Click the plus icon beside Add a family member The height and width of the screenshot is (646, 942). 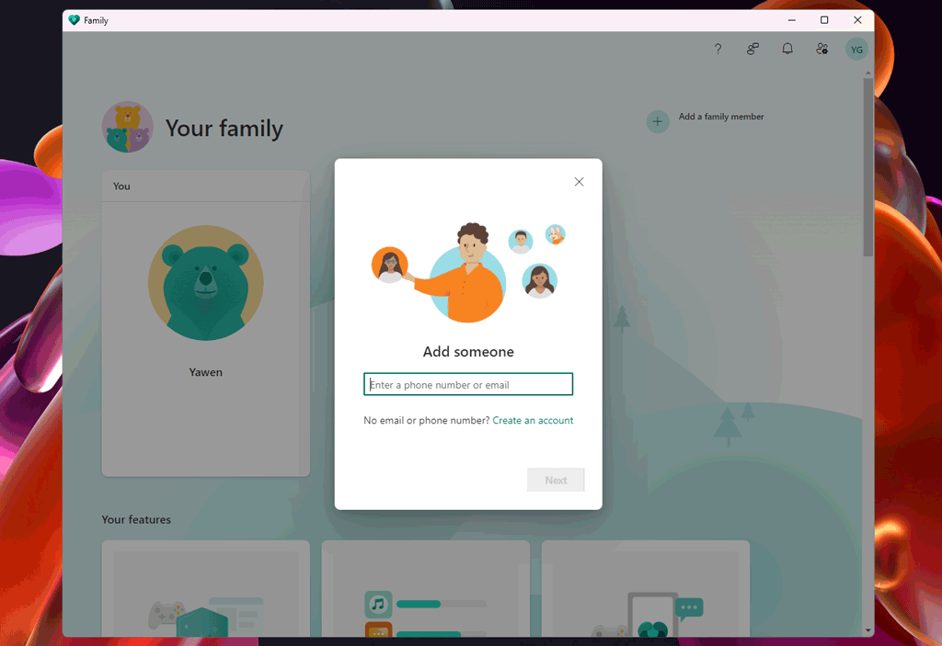click(x=657, y=120)
